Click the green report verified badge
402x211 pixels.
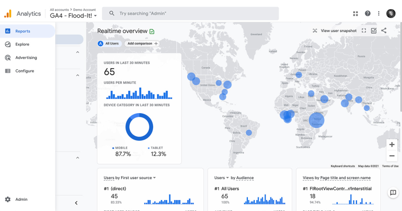point(152,31)
